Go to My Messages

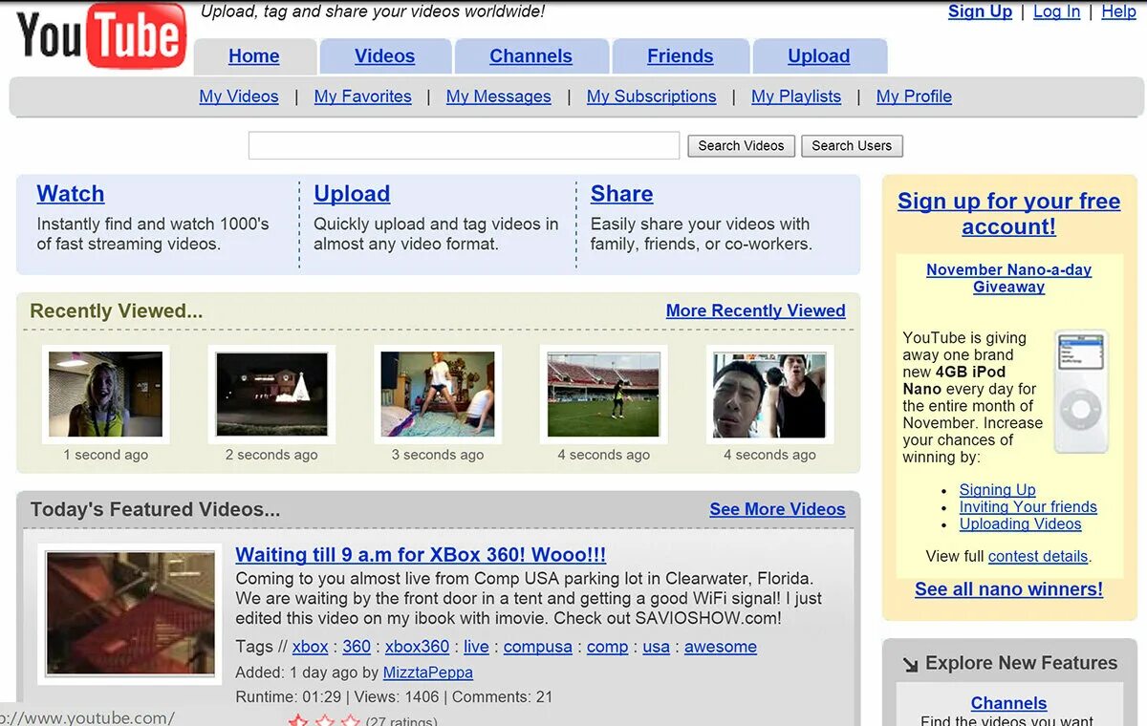coord(499,96)
